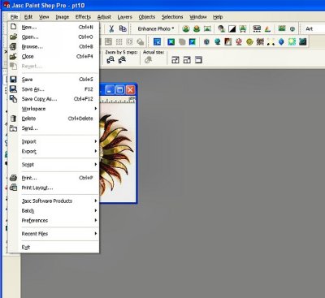325x298 pixels.
Task: Click the black-and-white diagonal contrast icon
Action: click(x=232, y=28)
